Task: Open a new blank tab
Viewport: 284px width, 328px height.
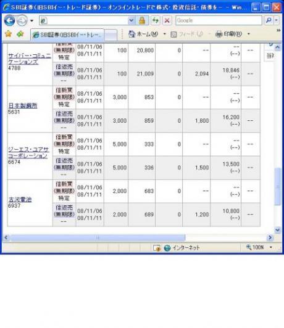Action: [111, 35]
